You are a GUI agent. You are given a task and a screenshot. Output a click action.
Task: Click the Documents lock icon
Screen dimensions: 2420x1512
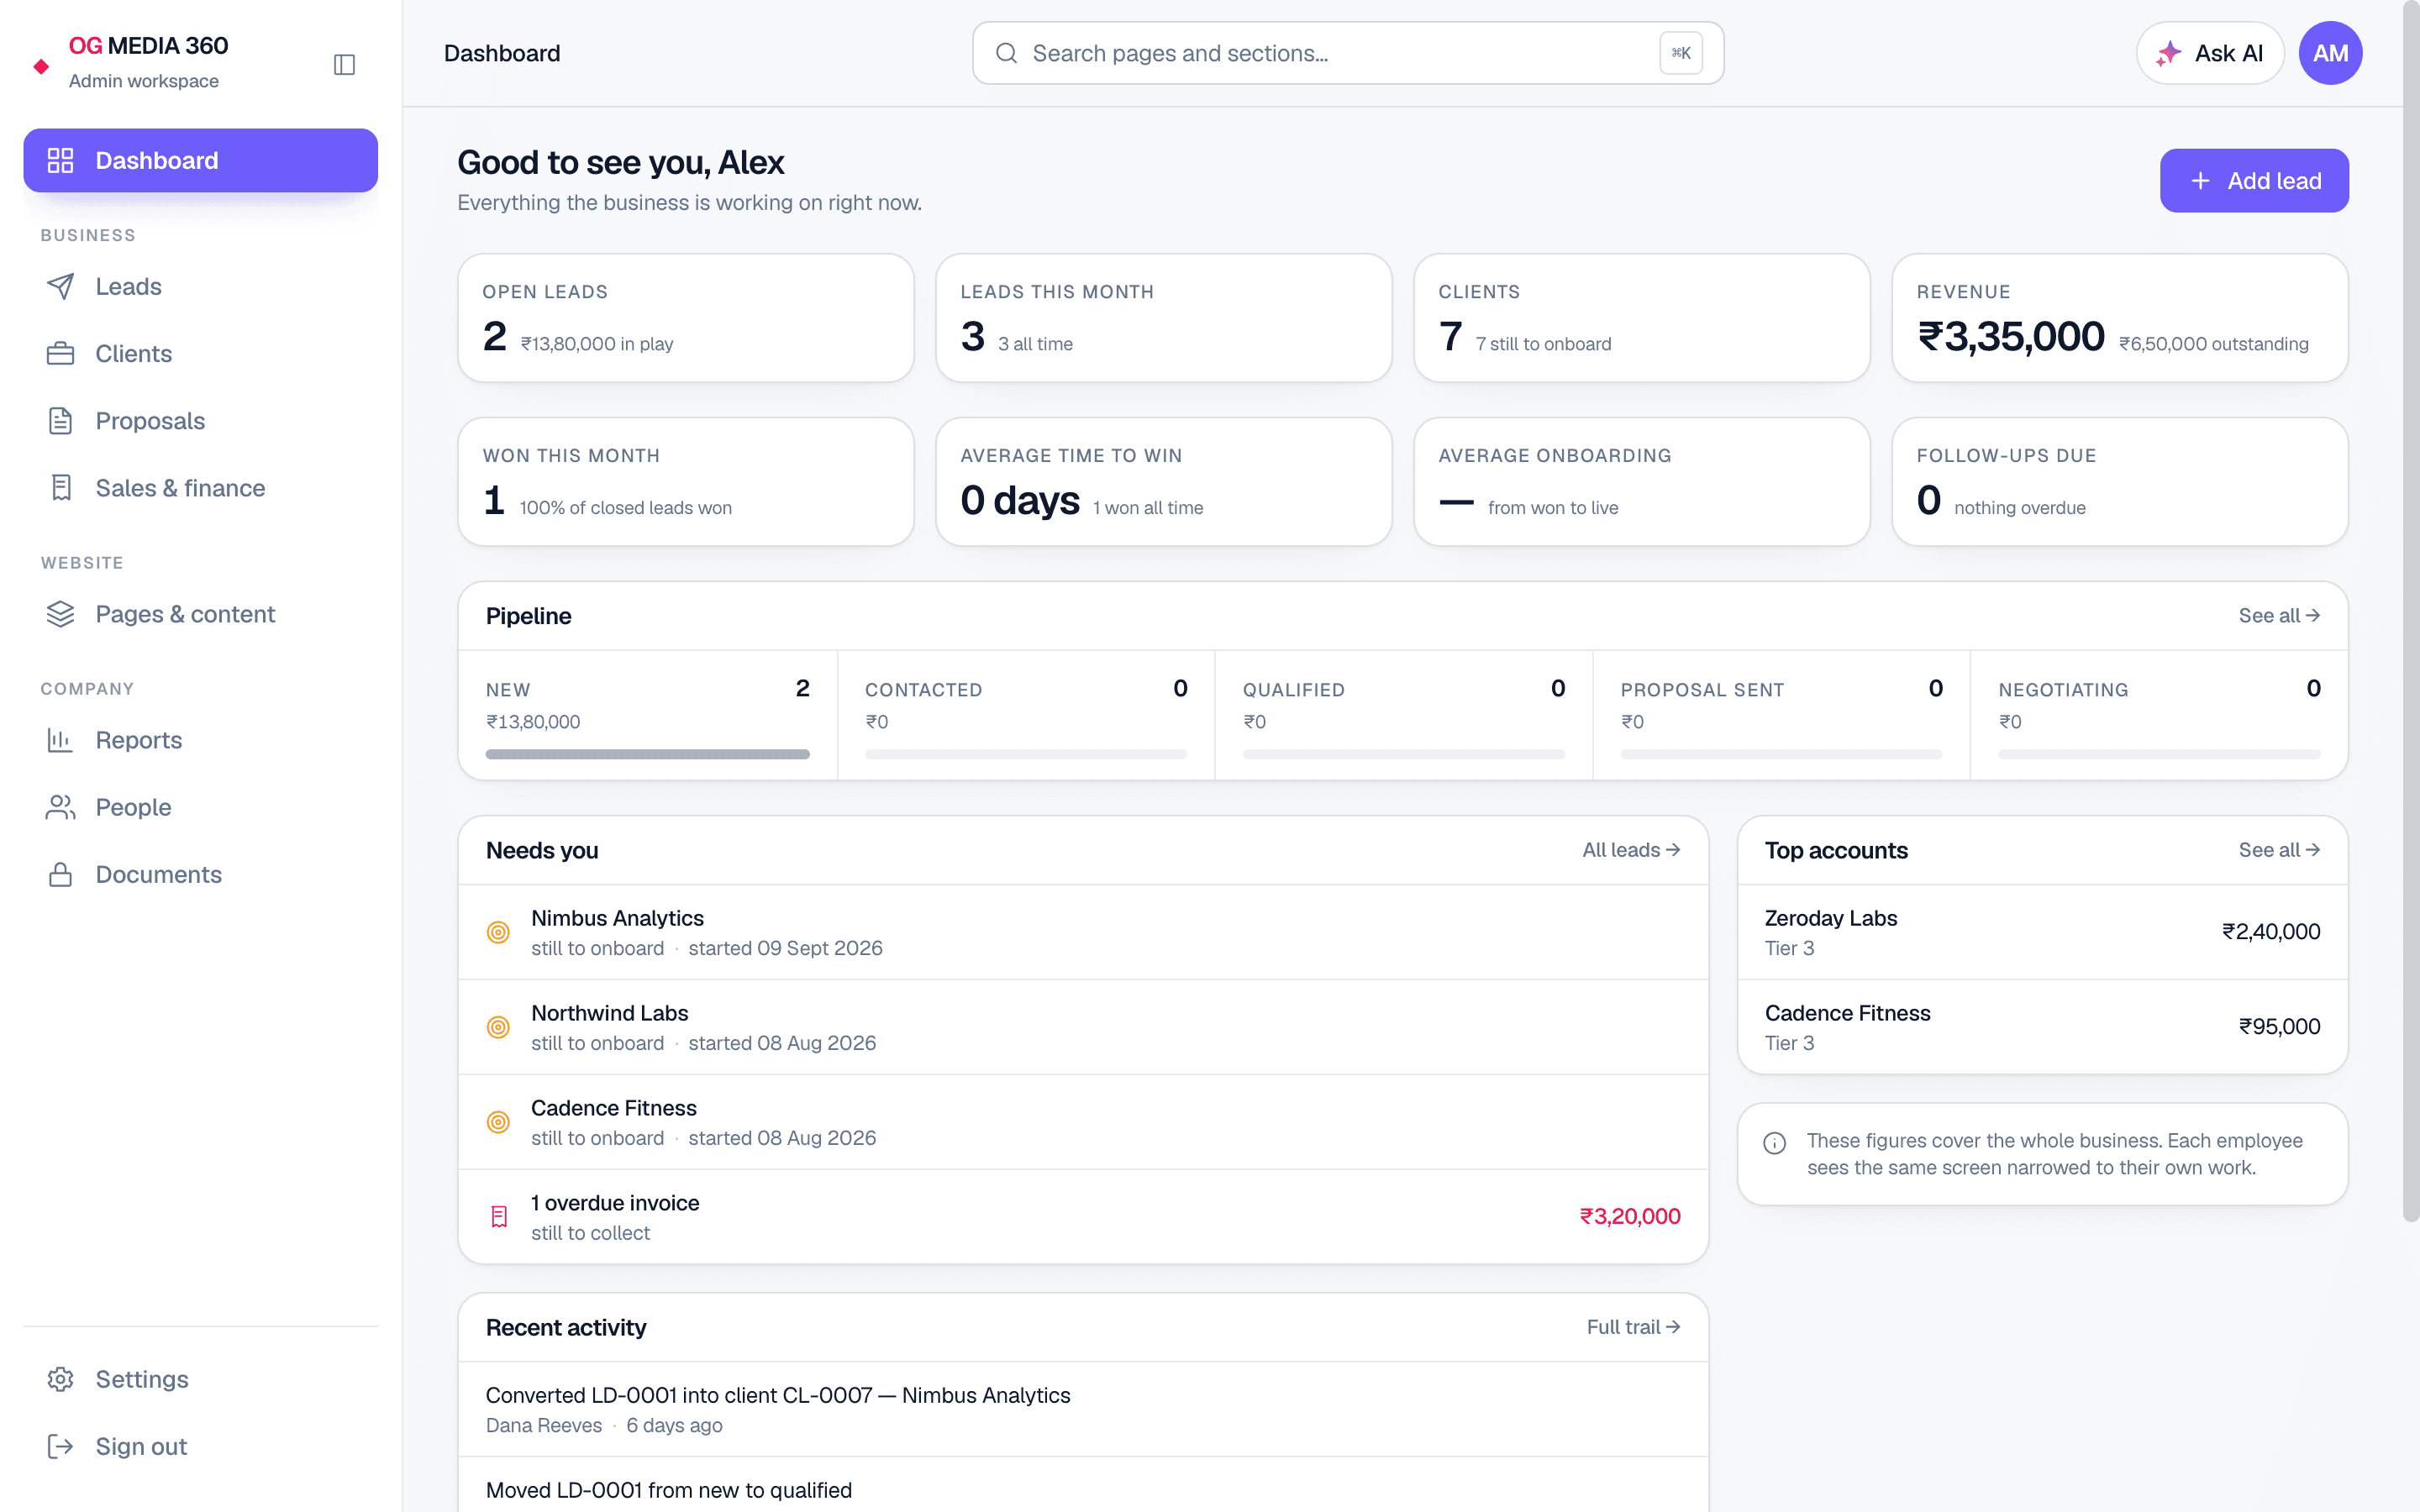pyautogui.click(x=61, y=874)
